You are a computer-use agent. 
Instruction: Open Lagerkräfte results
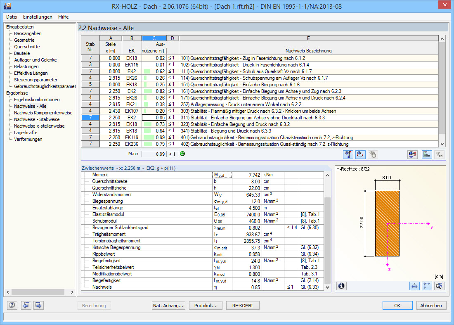pyautogui.click(x=26, y=133)
